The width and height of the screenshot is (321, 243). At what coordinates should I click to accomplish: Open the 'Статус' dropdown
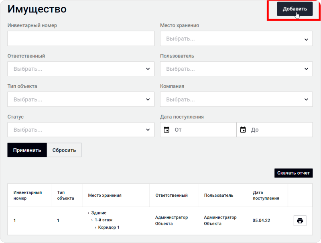[81, 130]
